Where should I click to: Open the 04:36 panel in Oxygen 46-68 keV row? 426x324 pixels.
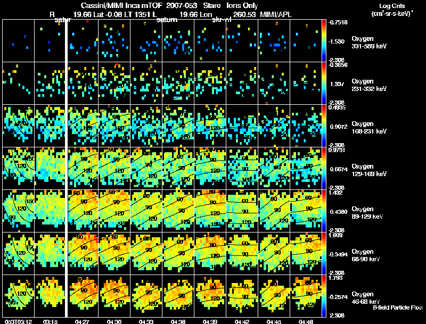click(178, 296)
